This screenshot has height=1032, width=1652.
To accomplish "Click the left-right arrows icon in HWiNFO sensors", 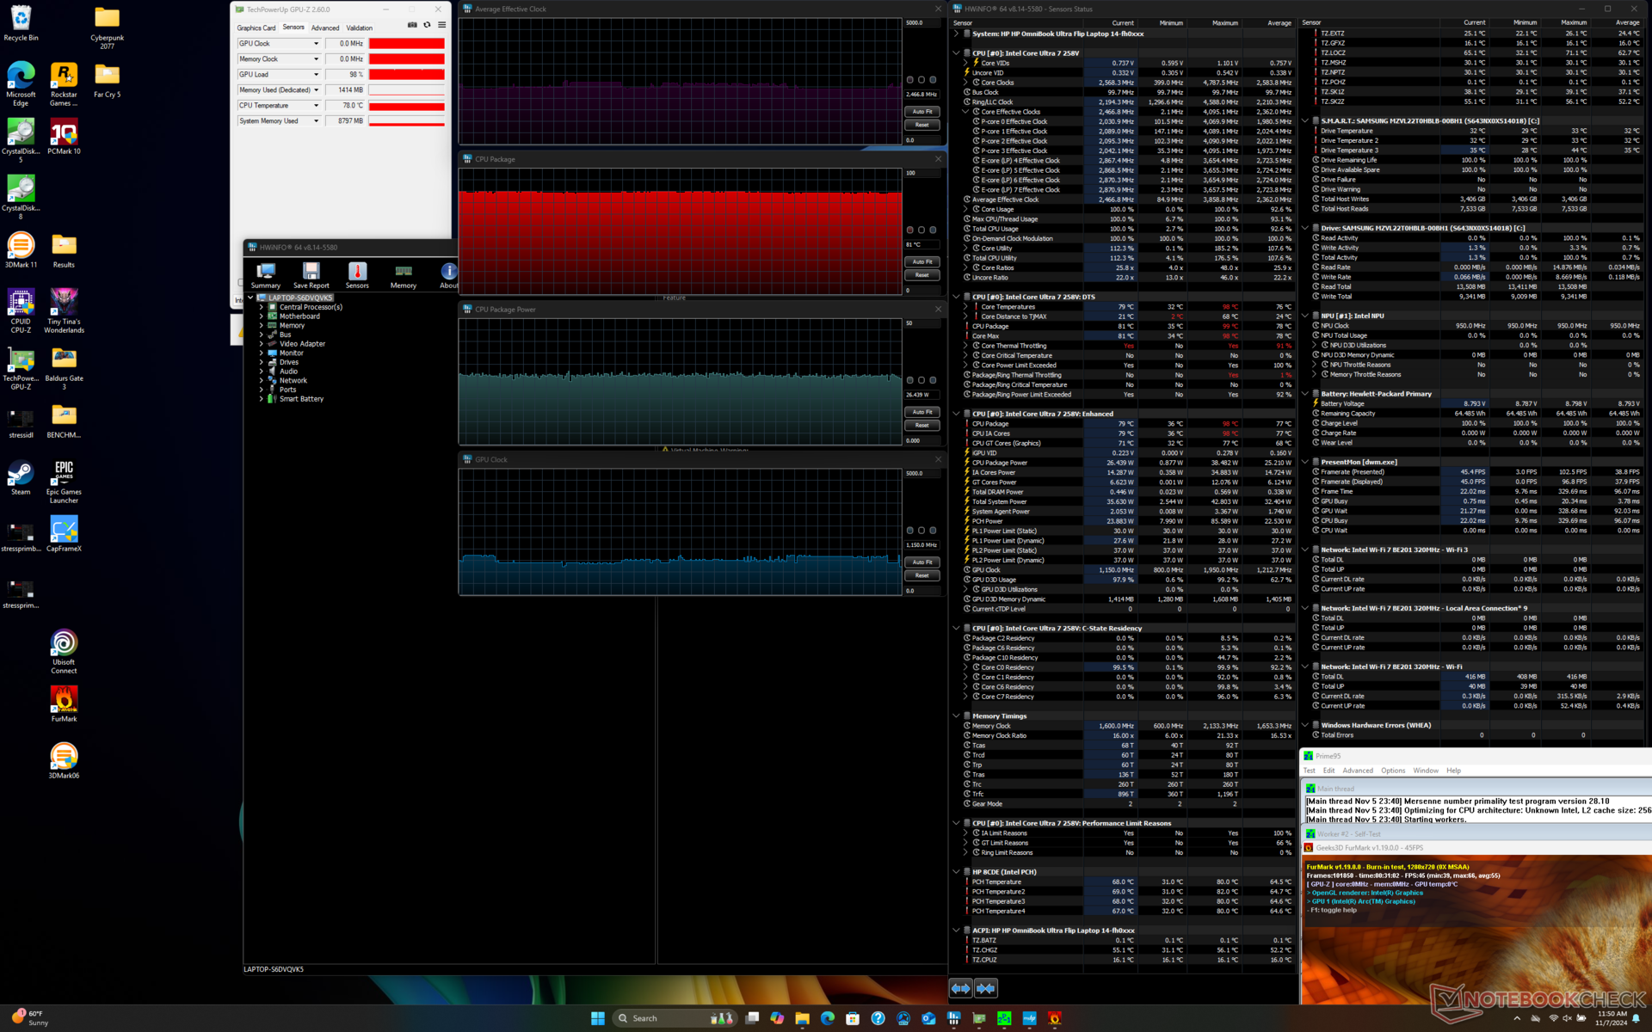I will coord(960,988).
